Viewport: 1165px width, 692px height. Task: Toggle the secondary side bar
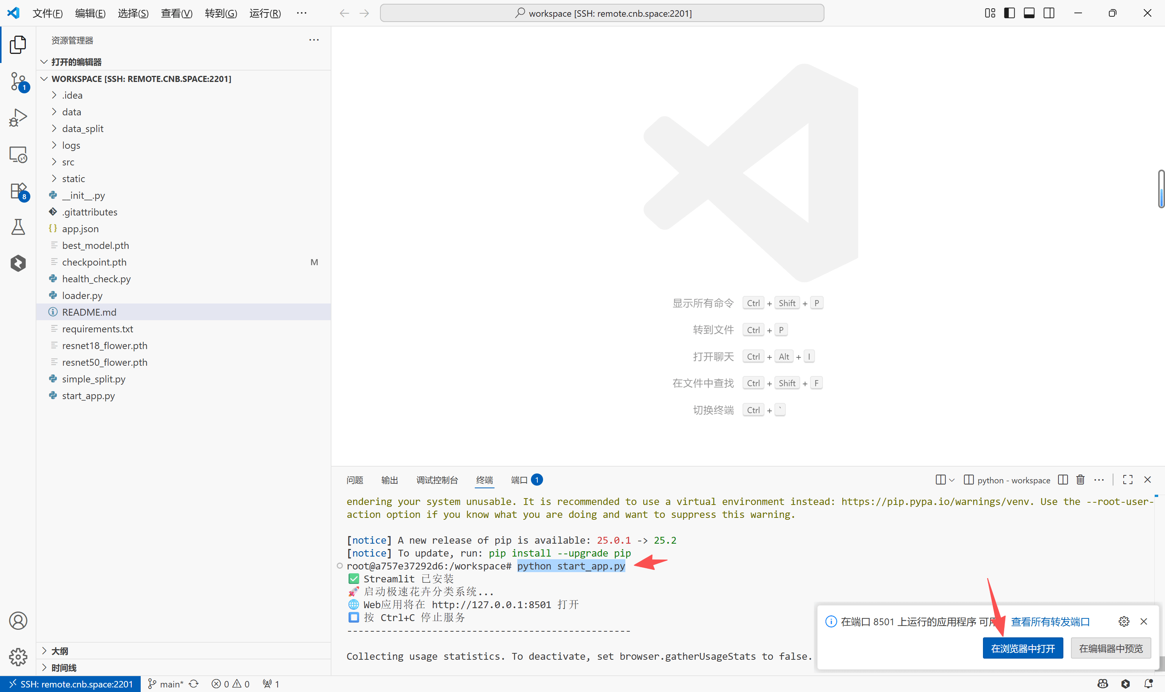pos(1049,13)
